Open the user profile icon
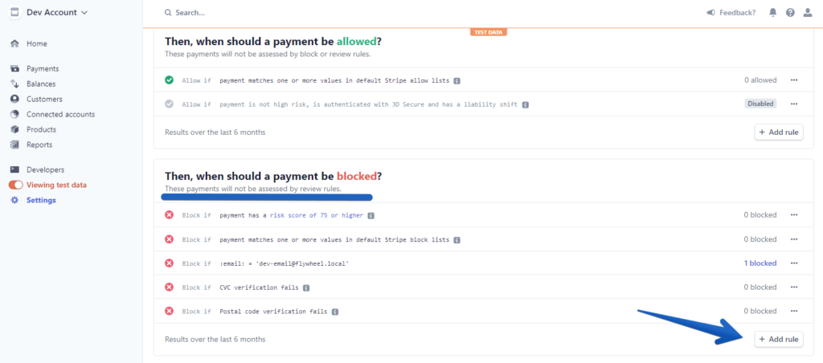The height and width of the screenshot is (363, 823). 808,13
